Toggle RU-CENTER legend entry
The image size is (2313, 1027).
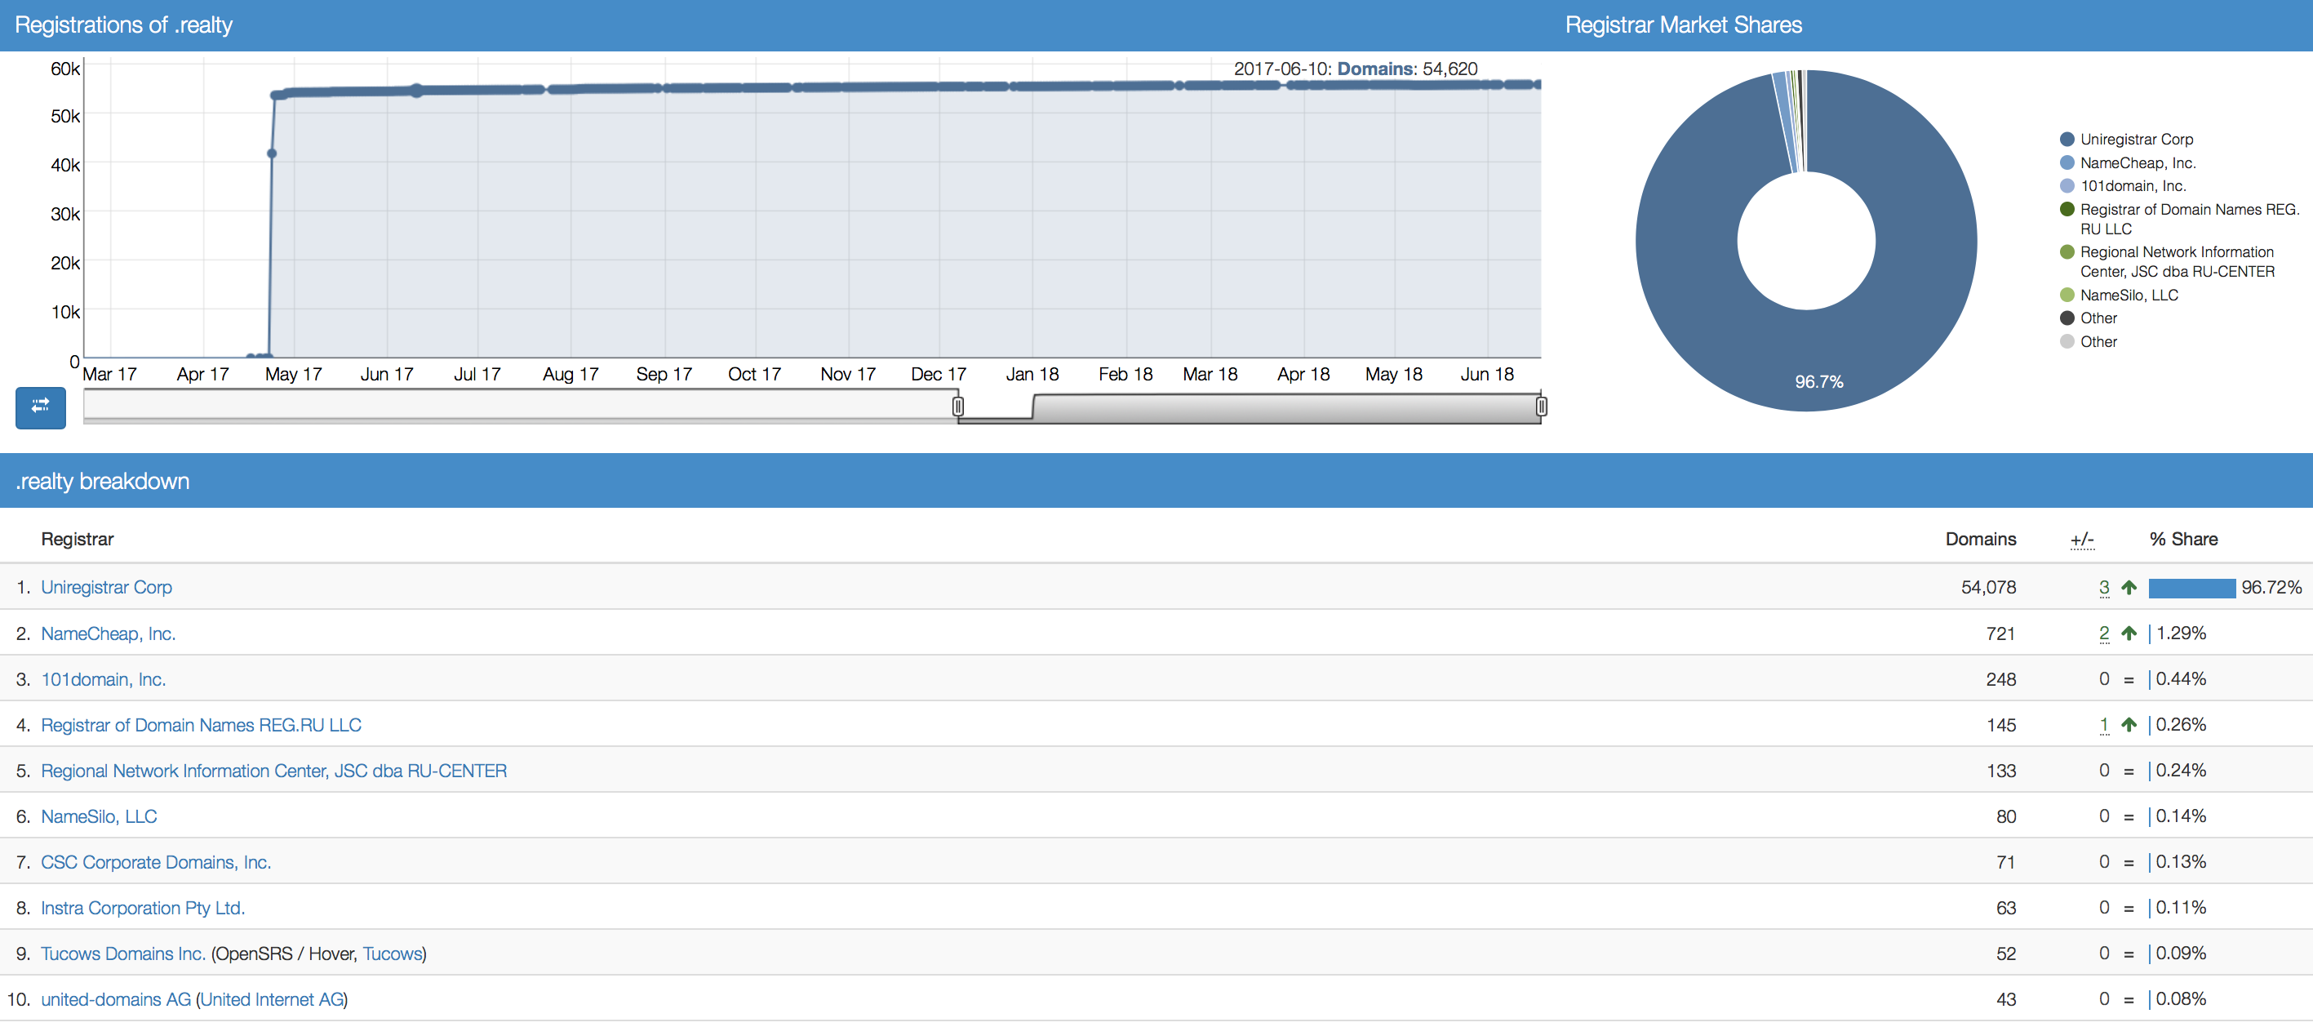(2168, 261)
